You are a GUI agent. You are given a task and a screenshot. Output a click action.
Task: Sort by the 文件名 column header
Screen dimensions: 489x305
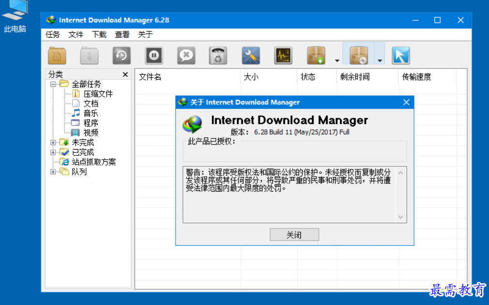(188, 77)
